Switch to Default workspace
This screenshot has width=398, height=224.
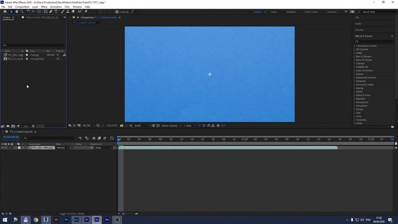(x=257, y=12)
